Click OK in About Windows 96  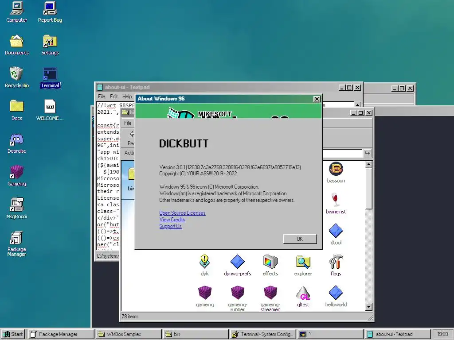[x=300, y=239]
